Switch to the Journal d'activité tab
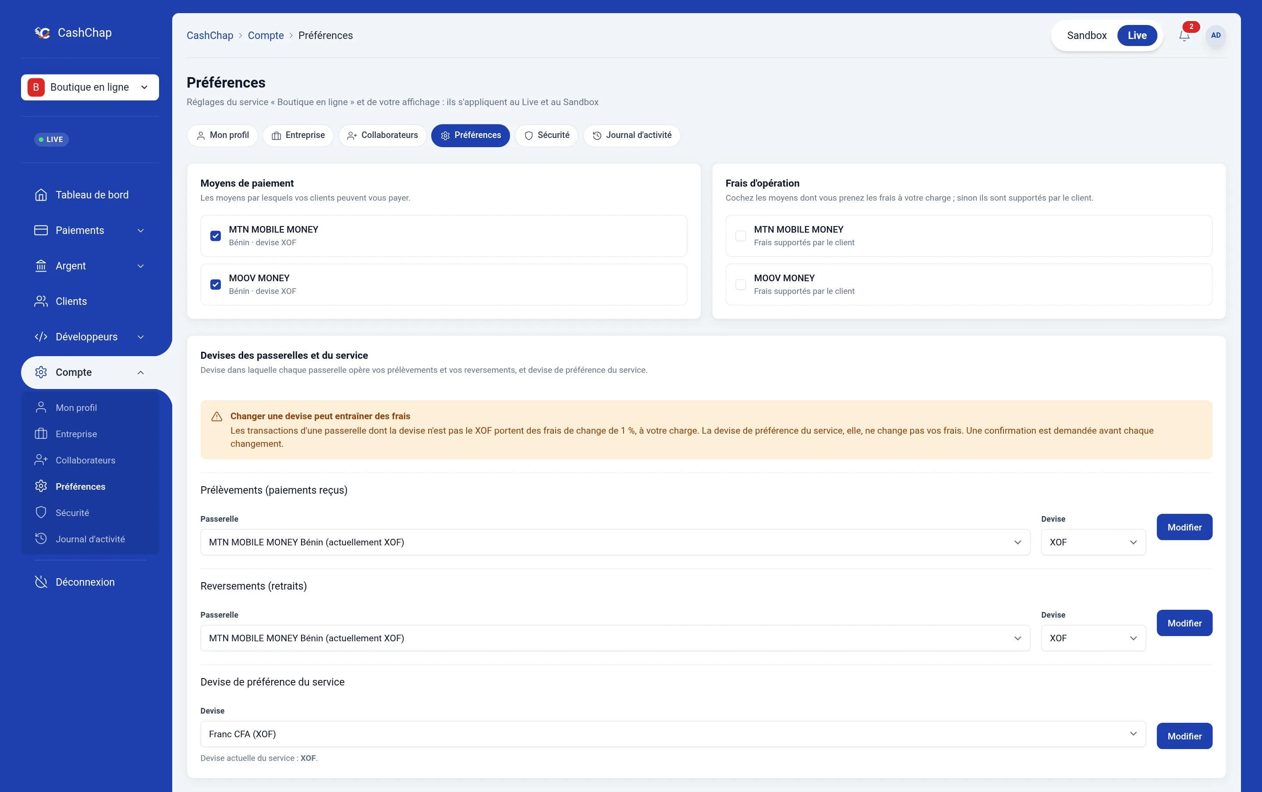Image resolution: width=1262 pixels, height=792 pixels. pyautogui.click(x=632, y=135)
